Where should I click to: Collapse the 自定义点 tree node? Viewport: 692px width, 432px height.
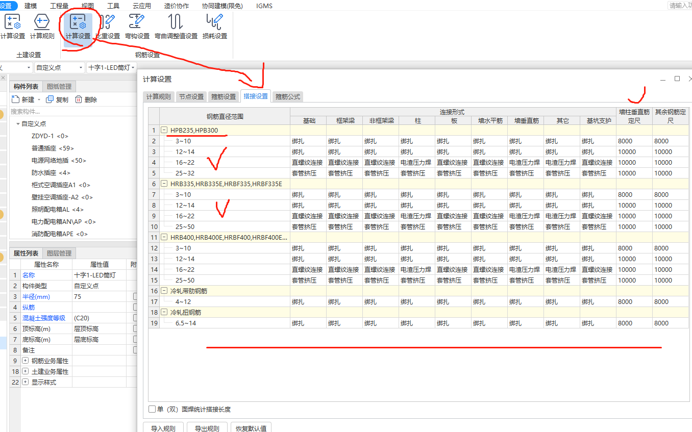(18, 124)
